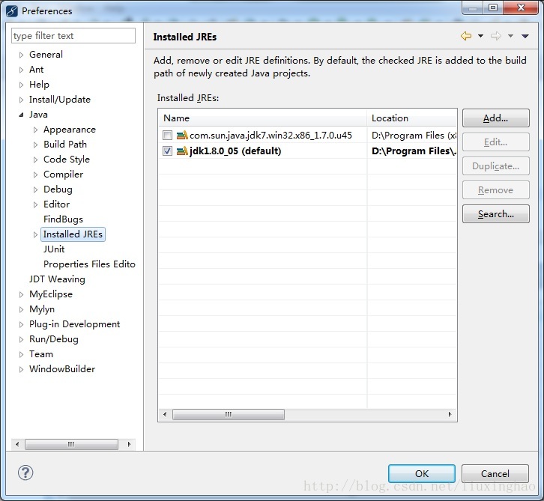Click the back navigation arrow icon
This screenshot has height=501, width=544.
click(x=465, y=36)
